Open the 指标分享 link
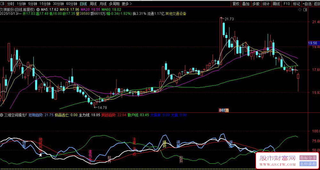 [x=308, y=158]
